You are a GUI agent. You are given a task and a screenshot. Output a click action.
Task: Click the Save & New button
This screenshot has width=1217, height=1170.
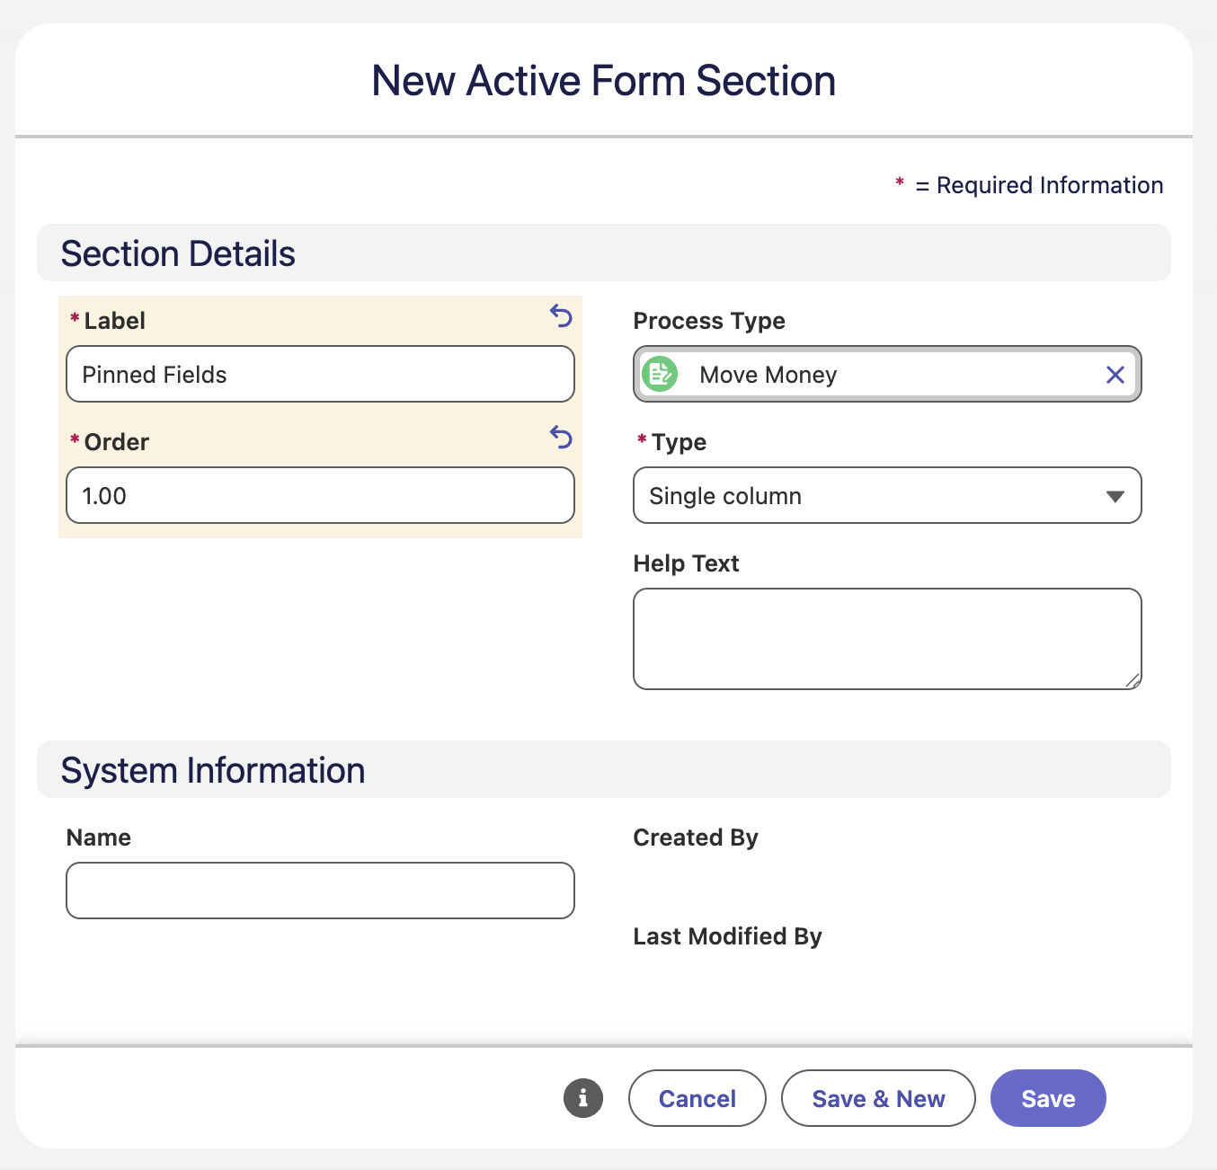coord(878,1098)
